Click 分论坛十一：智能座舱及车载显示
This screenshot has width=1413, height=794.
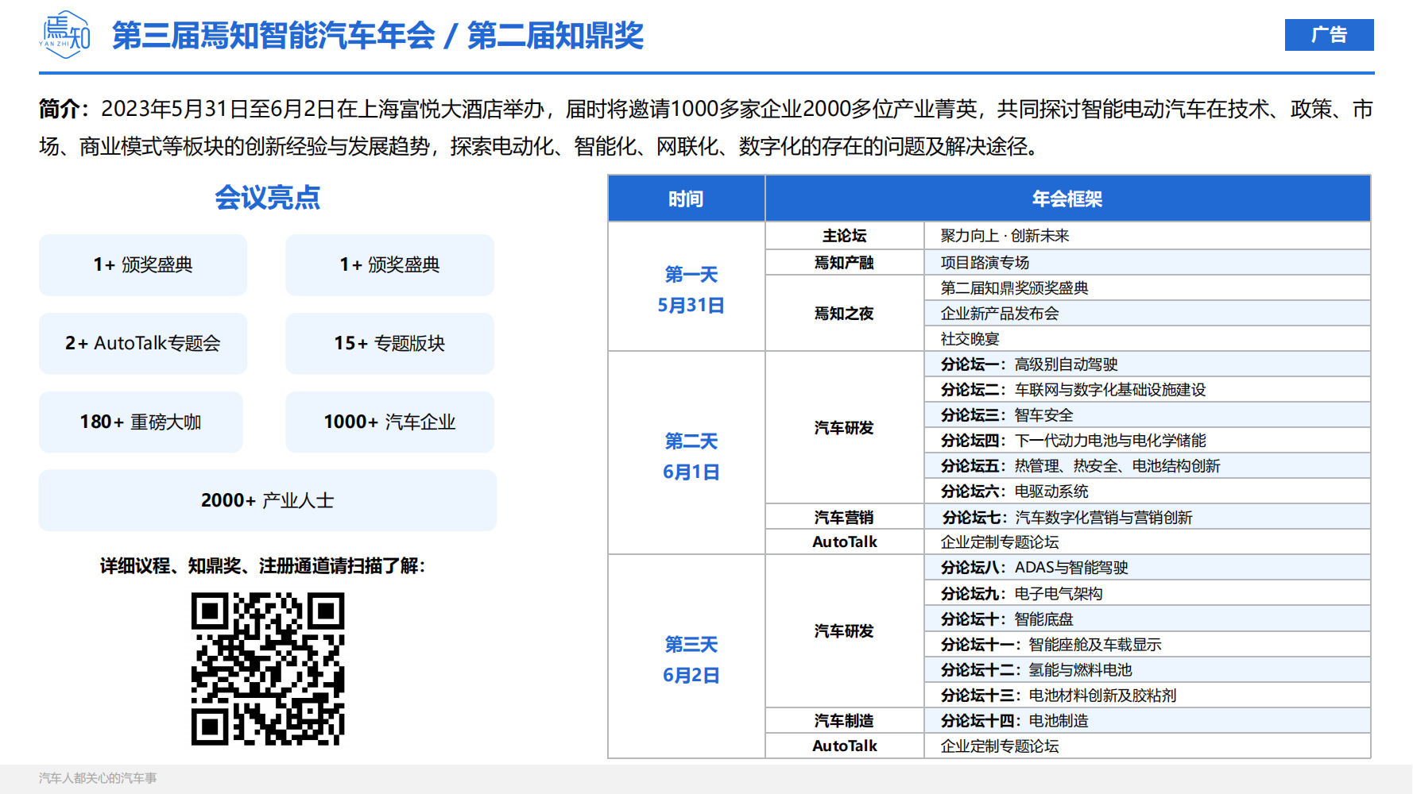[1148, 644]
